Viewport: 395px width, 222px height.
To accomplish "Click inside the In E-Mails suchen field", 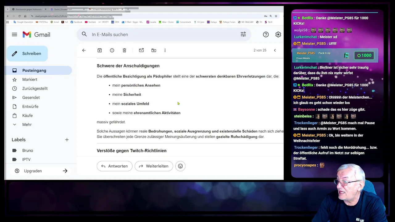I will tap(164, 35).
